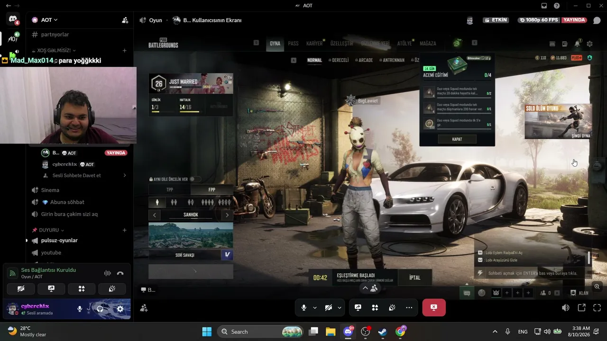The image size is (607, 341).
Task: Start an activity from voice panel
Action: (x=82, y=288)
